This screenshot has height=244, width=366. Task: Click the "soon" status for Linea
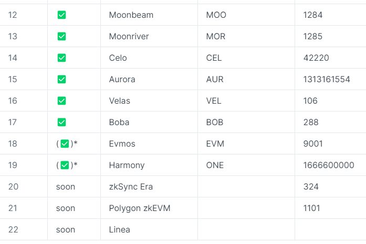[x=66, y=229]
